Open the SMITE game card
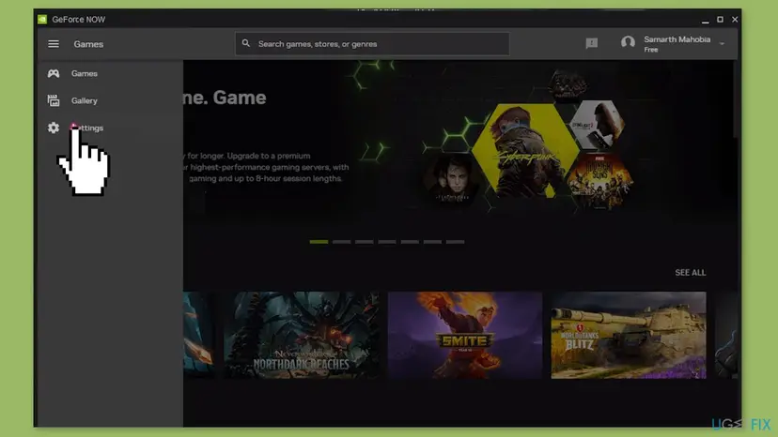Screen dimensions: 778x437 pos(465,335)
